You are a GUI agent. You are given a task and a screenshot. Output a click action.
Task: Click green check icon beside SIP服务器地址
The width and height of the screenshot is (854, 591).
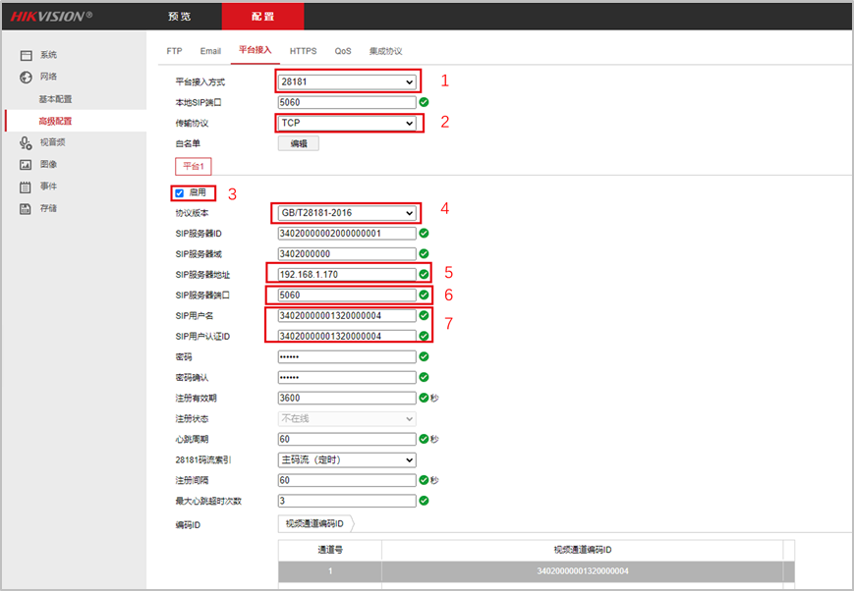coord(424,274)
